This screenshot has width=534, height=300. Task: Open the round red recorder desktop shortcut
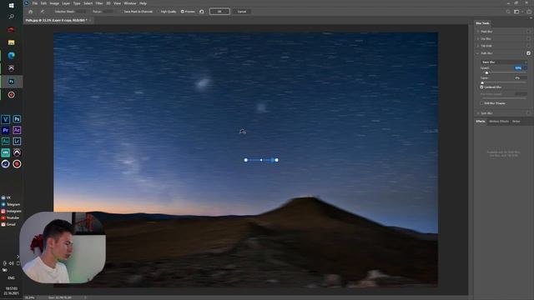pos(17,164)
